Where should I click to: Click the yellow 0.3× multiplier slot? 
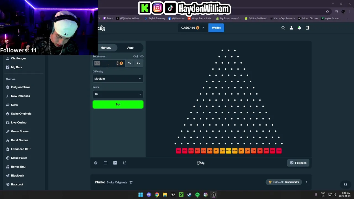(x=228, y=151)
